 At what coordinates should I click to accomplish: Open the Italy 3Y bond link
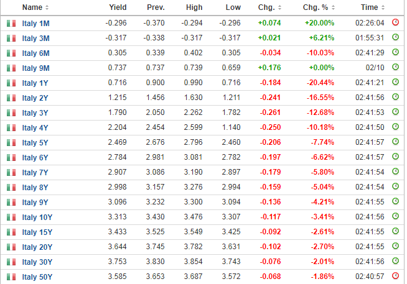click(x=35, y=113)
